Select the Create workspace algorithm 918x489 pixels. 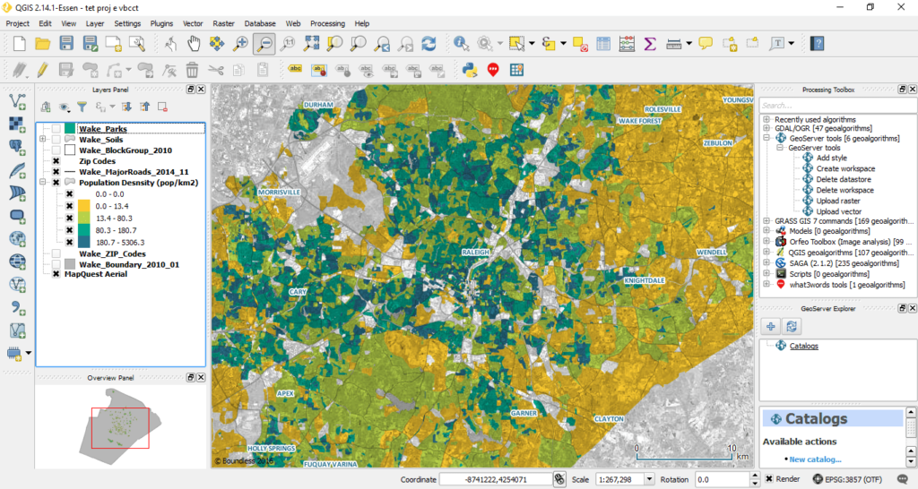845,168
